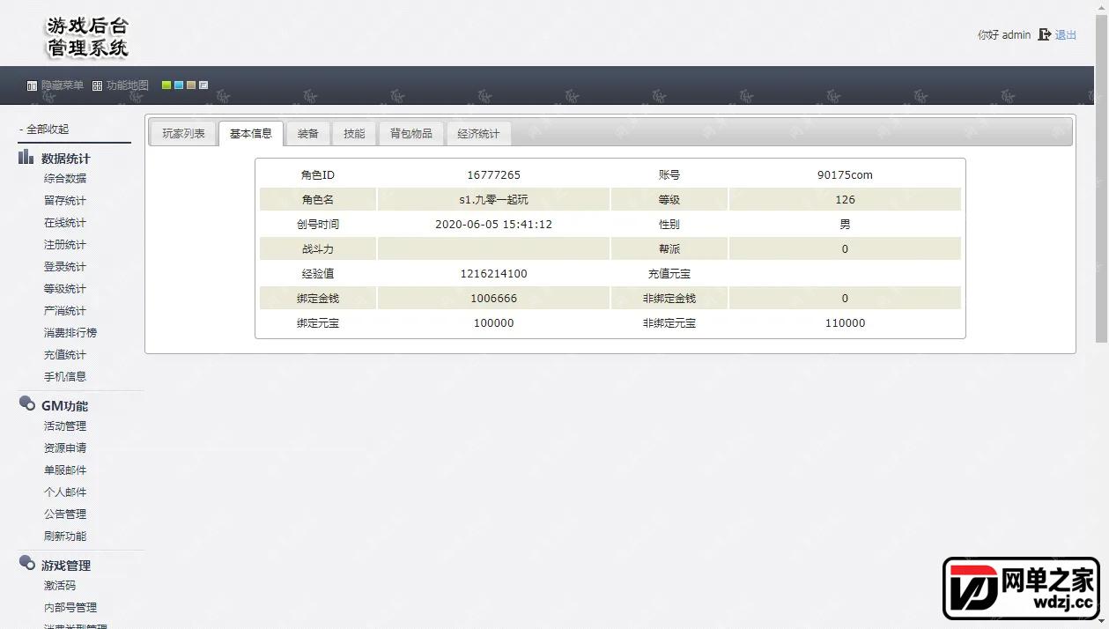The image size is (1109, 629).
Task: Click the 退出 logout link
Action: (1066, 35)
